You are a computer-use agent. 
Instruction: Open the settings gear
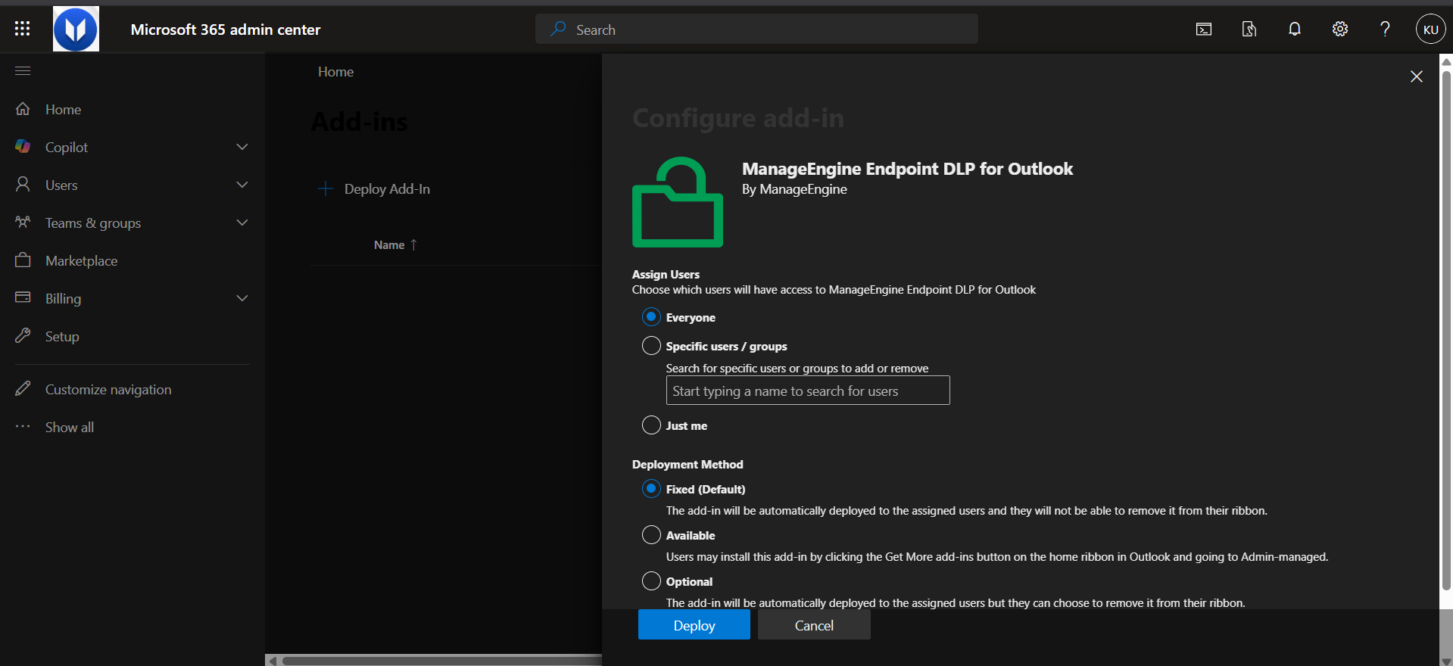1340,30
